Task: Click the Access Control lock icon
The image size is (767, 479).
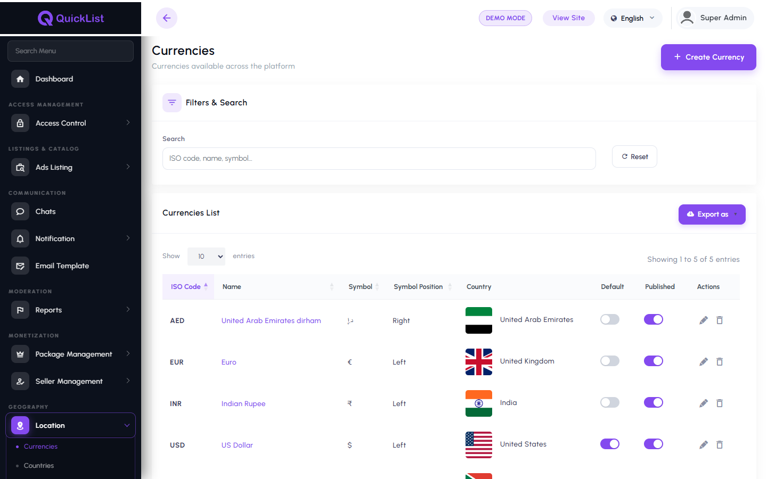Action: coord(20,123)
